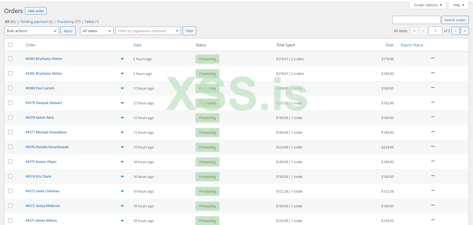Select checkbox for Sinisa Miskovic order
Image resolution: width=473 pixels, height=225 pixels.
tap(10, 206)
